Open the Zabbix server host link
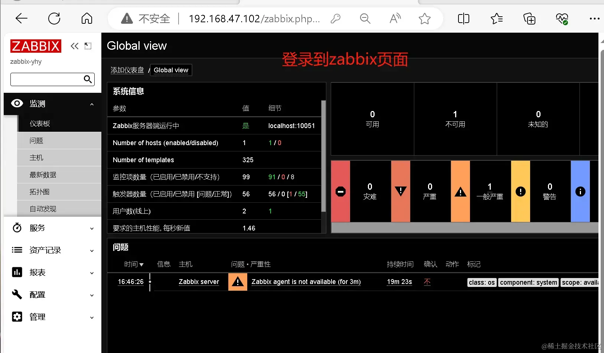The image size is (604, 353). (199, 282)
